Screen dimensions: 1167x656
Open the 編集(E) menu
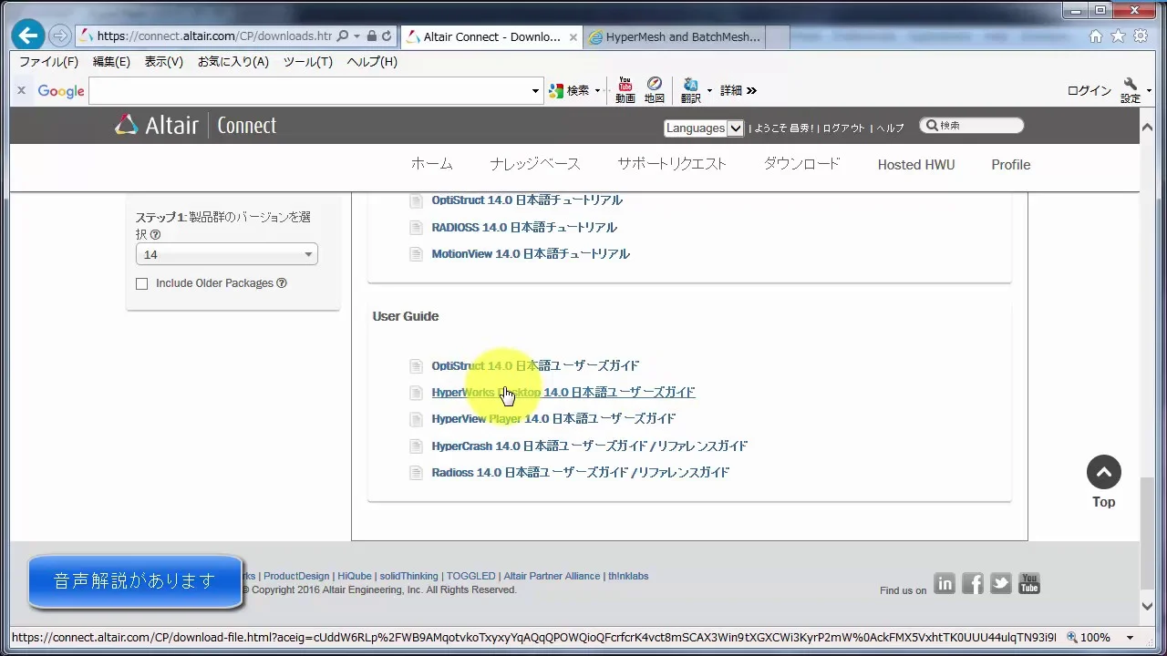[x=111, y=62]
